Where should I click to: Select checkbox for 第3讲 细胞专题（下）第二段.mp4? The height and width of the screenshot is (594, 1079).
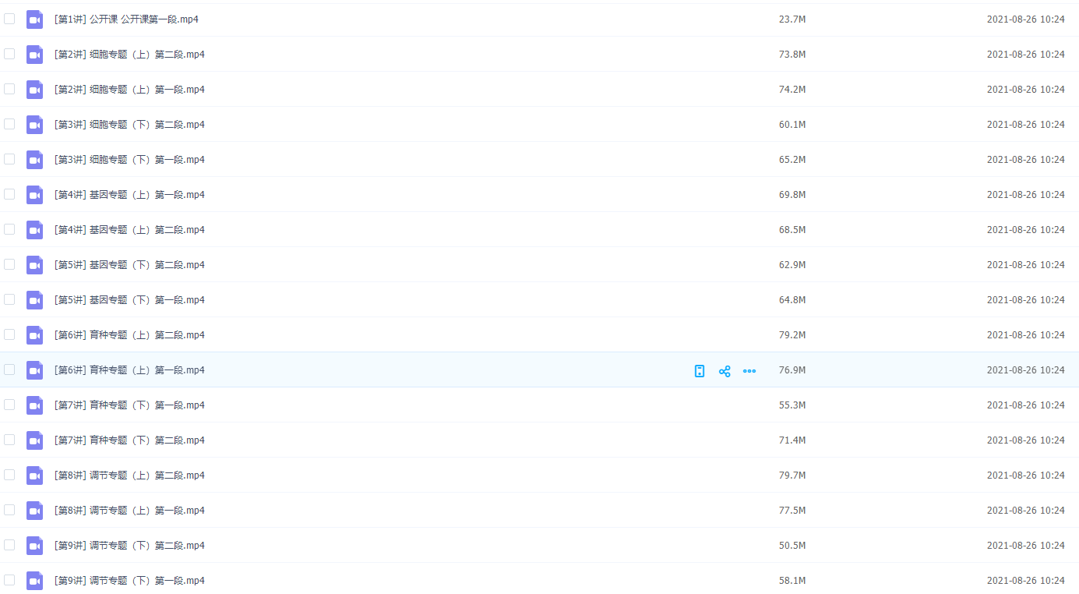pyautogui.click(x=9, y=124)
